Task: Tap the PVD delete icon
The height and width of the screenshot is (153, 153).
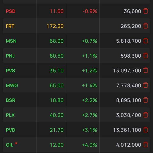Action: [x=146, y=130]
